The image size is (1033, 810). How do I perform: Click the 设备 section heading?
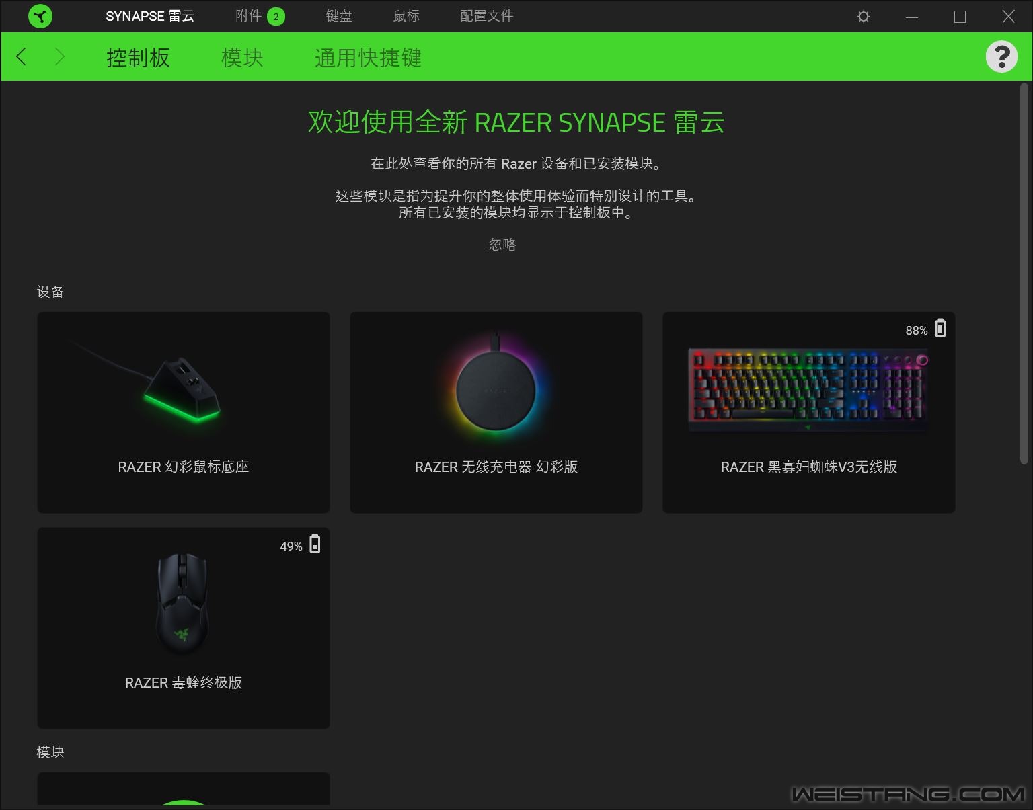(x=50, y=292)
